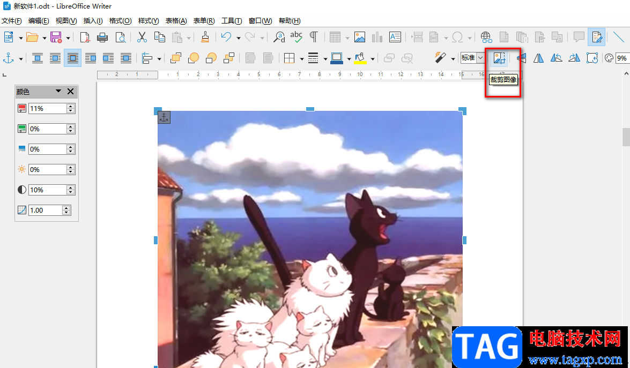Toggle the Record Changes icon
Image resolution: width=630 pixels, height=368 pixels.
(597, 37)
